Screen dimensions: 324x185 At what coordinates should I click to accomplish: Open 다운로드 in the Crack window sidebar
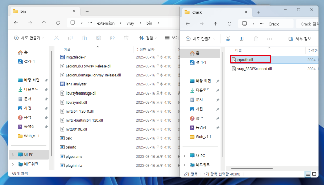coord(200,90)
